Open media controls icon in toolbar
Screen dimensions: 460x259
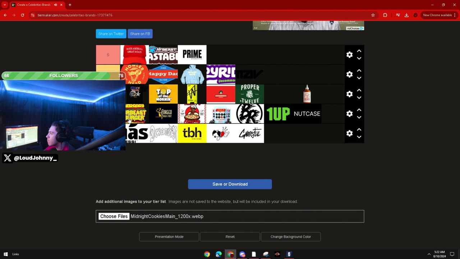click(398, 15)
